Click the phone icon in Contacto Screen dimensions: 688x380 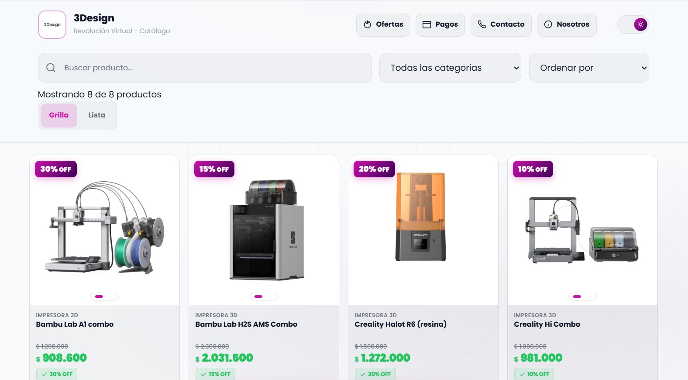[482, 24]
